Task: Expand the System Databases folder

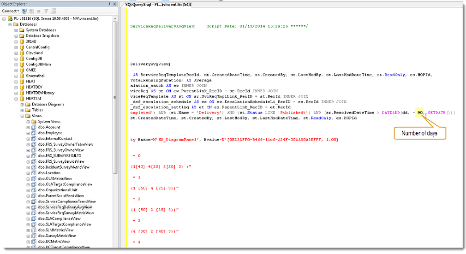Action: pyautogui.click(x=16, y=30)
